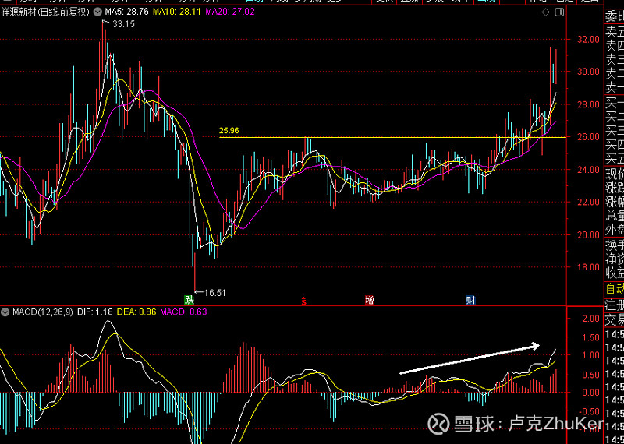Click the MACD(12,26,9) indicator name
This screenshot has width=624, height=444.
42,312
